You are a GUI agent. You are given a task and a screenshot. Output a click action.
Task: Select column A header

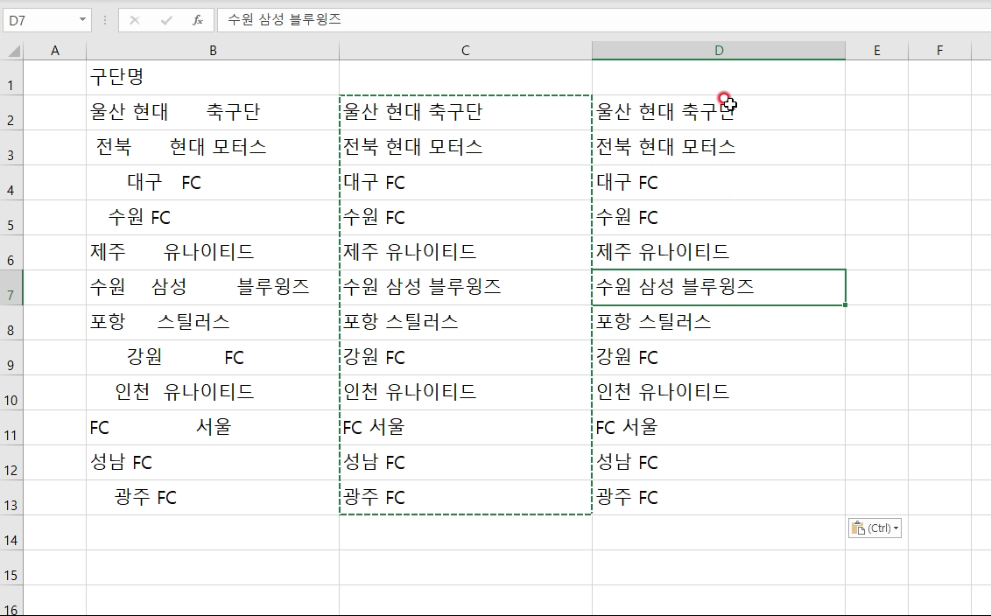click(55, 51)
